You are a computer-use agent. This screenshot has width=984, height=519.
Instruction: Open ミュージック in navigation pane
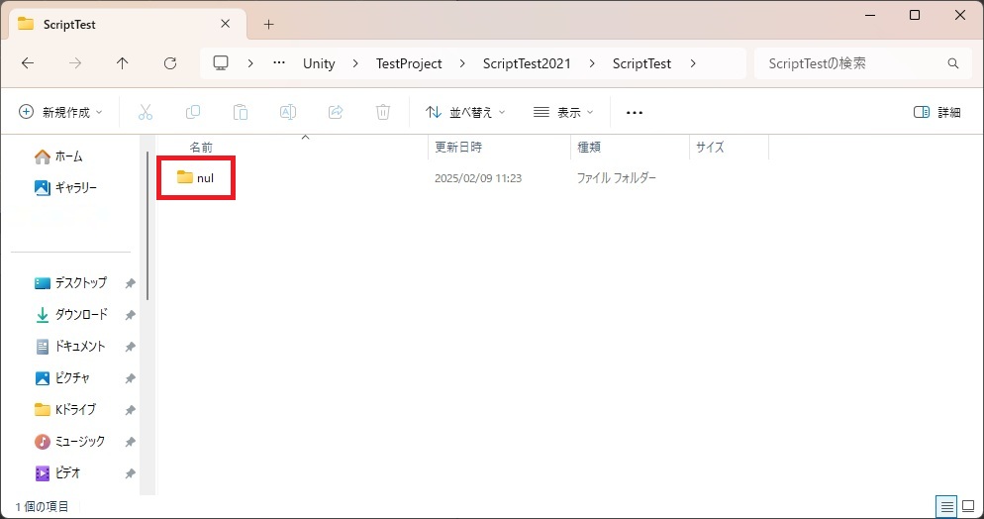point(69,442)
